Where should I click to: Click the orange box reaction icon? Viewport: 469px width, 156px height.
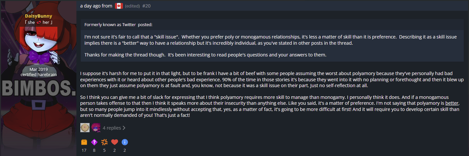pyautogui.click(x=84, y=142)
